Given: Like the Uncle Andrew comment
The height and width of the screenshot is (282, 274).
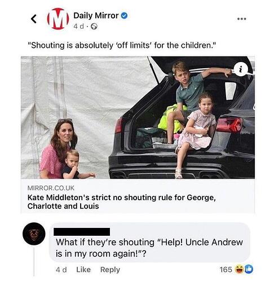Looking at the screenshot, I should point(83,270).
